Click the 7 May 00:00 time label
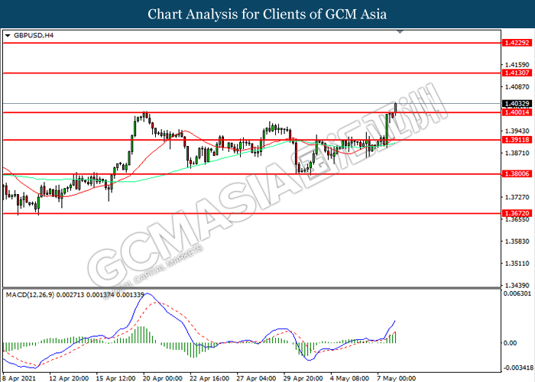The width and height of the screenshot is (535, 382). pyautogui.click(x=396, y=378)
